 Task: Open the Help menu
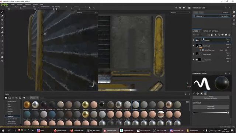point(42,4)
